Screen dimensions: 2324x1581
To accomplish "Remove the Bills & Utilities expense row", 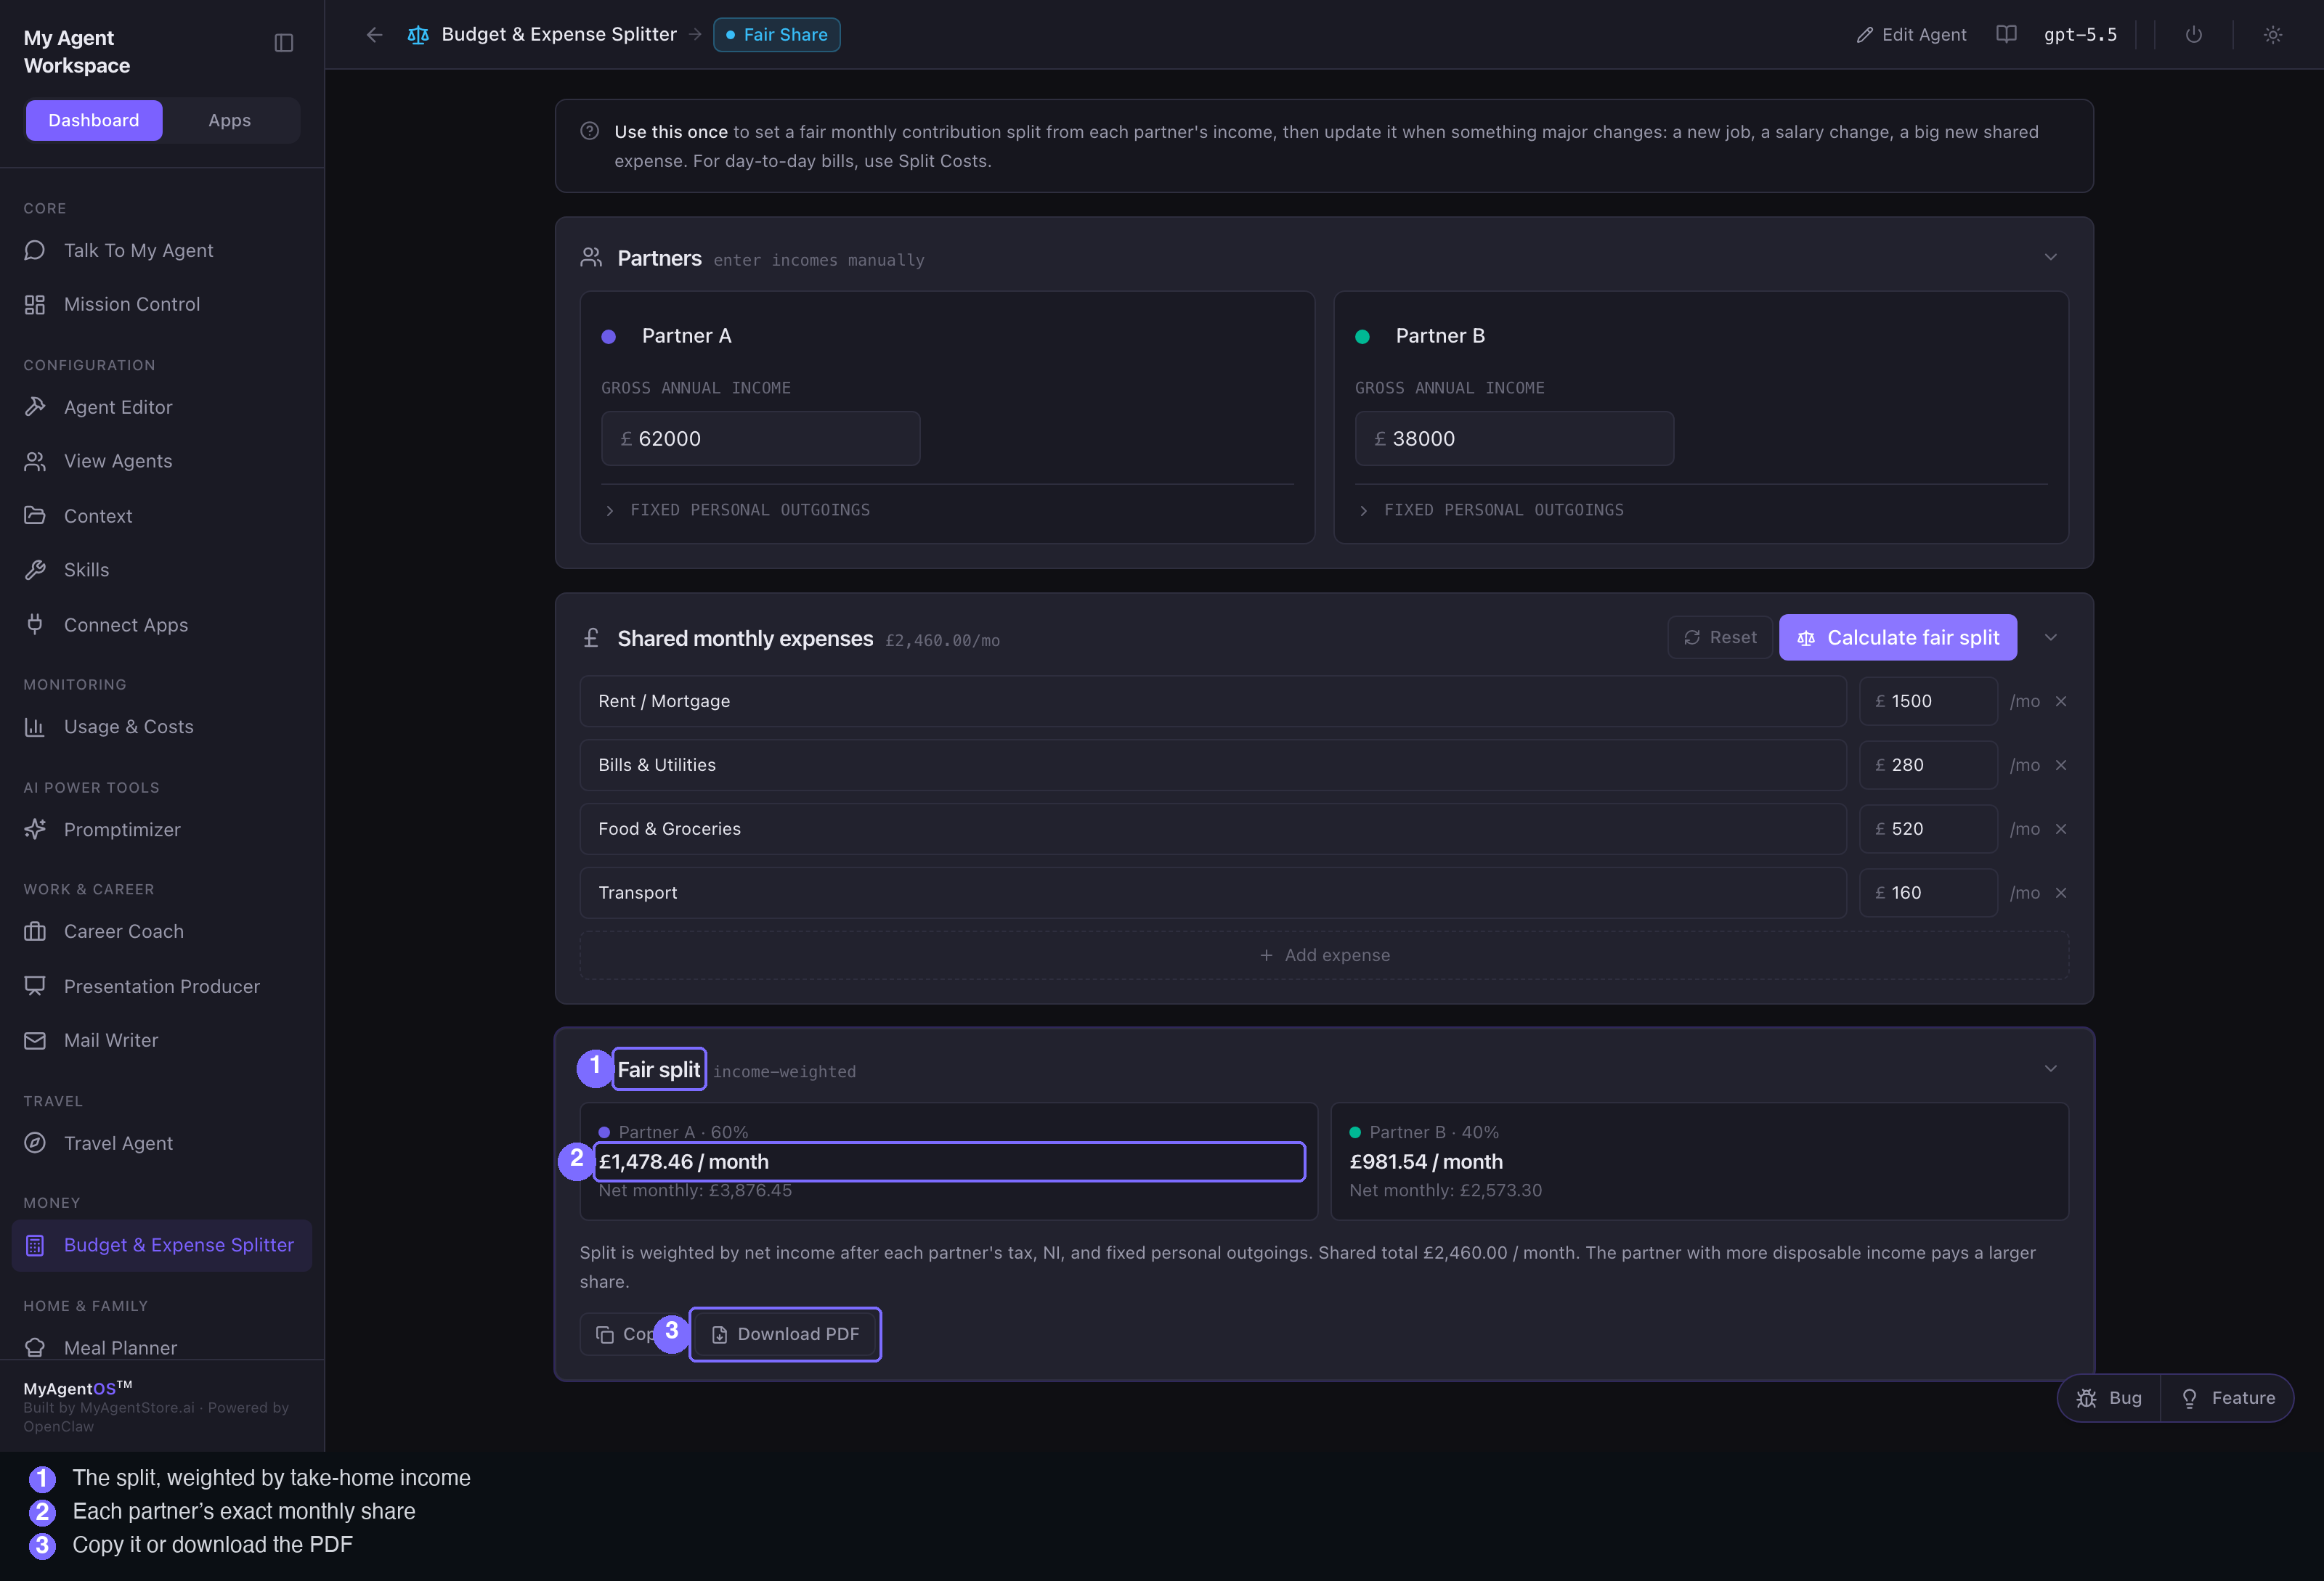I will 2061,766.
